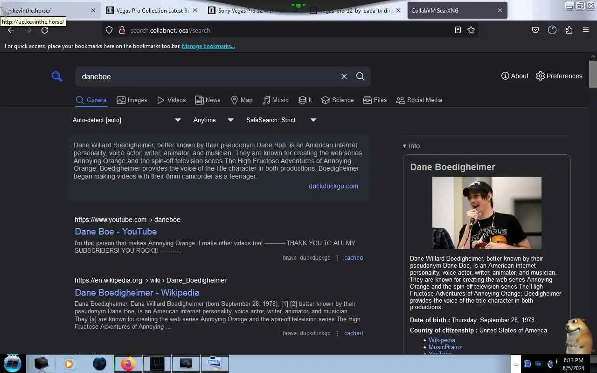Viewport: 597px width, 373px height.
Task: Switch to Videos search category
Action: 172,100
